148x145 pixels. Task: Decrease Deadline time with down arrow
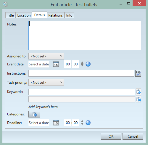click(82, 124)
